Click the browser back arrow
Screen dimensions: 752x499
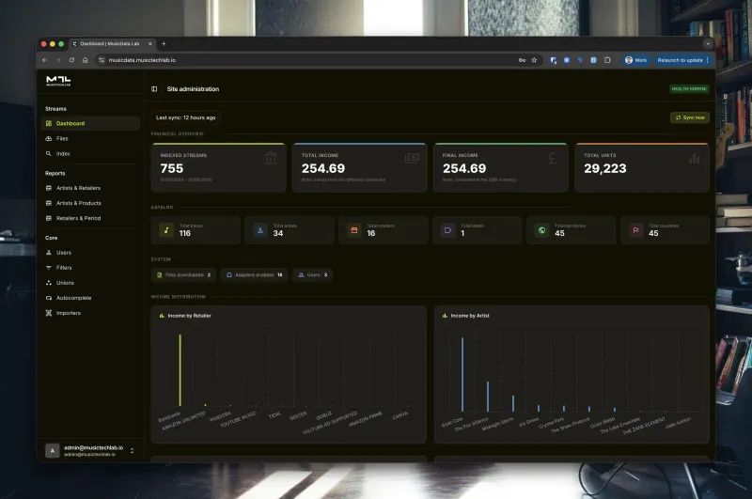pyautogui.click(x=44, y=60)
